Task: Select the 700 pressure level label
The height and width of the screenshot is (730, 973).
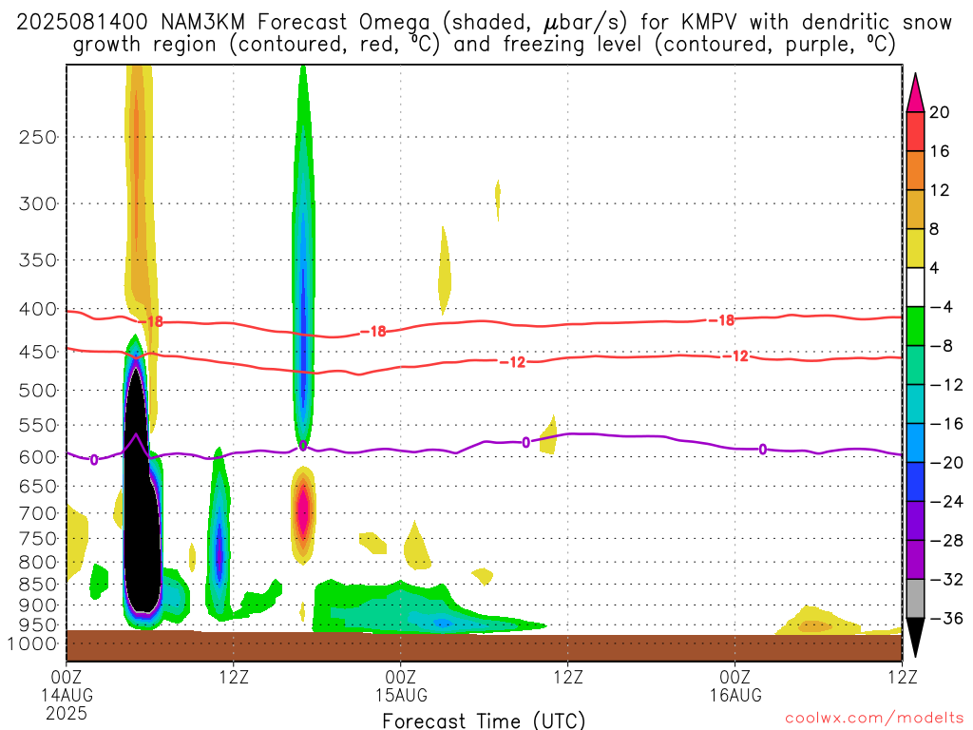Action: [38, 513]
